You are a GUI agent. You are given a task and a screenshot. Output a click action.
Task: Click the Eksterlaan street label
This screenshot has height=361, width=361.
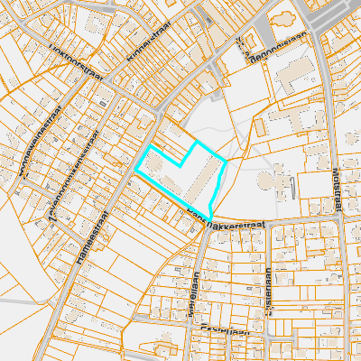coord(226,329)
